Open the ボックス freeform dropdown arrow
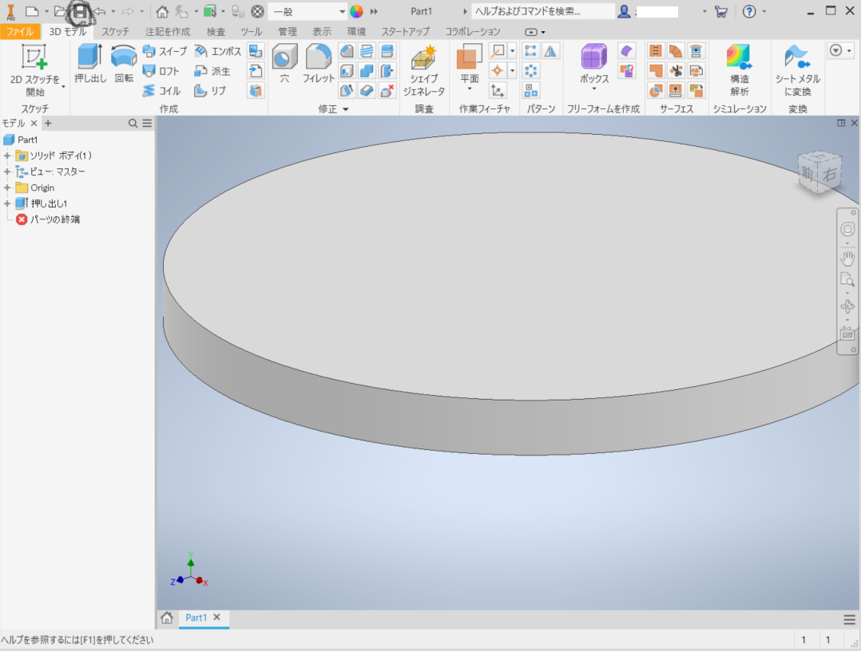The width and height of the screenshot is (861, 651). point(594,89)
